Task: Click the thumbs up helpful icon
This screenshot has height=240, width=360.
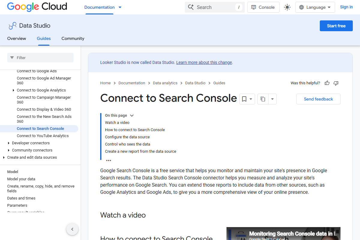Action: click(x=327, y=83)
